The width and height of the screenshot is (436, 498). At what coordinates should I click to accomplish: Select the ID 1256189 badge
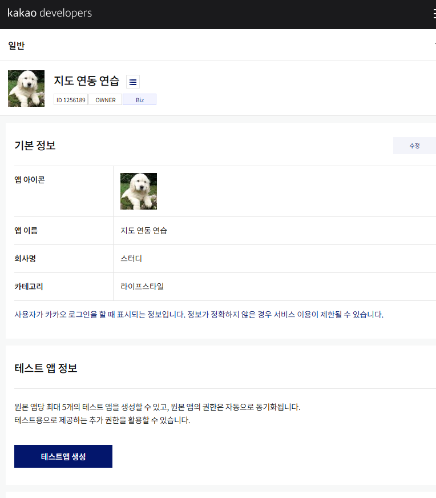[x=71, y=100]
